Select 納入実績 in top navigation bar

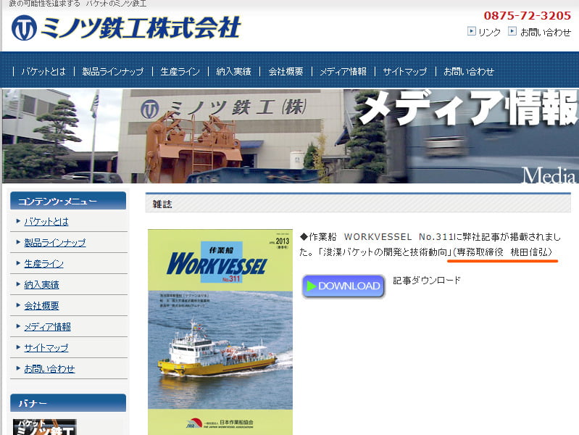coord(233,71)
